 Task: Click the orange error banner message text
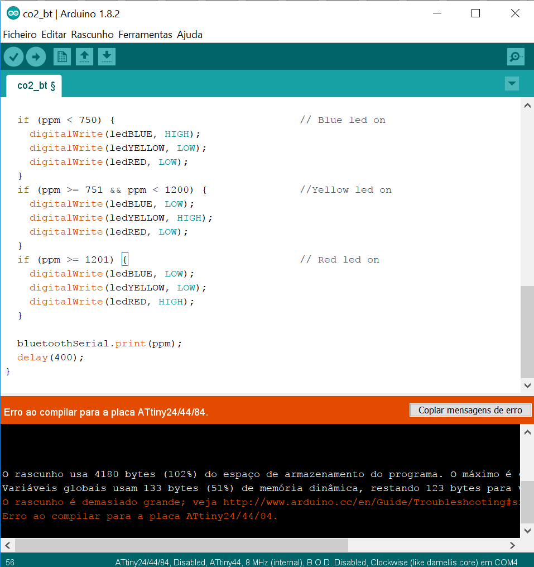pyautogui.click(x=106, y=412)
